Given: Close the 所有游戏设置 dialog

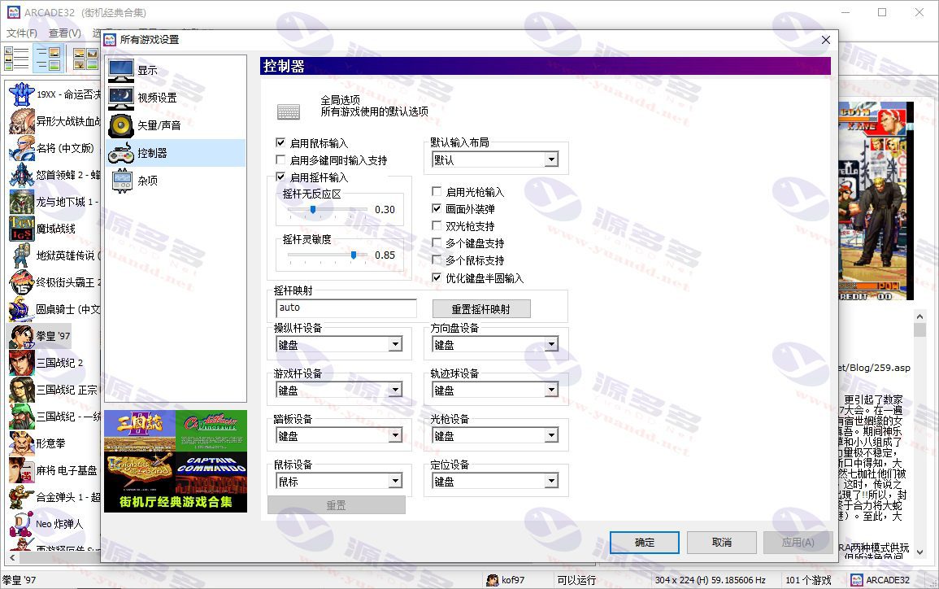Looking at the screenshot, I should (x=826, y=40).
